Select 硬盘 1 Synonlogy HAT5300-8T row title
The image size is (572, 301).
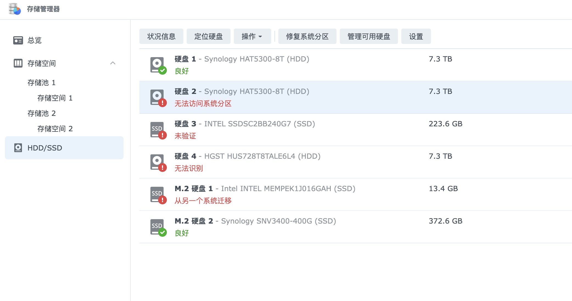(x=242, y=59)
